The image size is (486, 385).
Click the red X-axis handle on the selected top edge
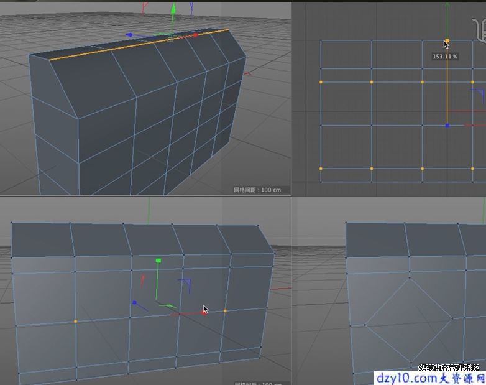195,35
